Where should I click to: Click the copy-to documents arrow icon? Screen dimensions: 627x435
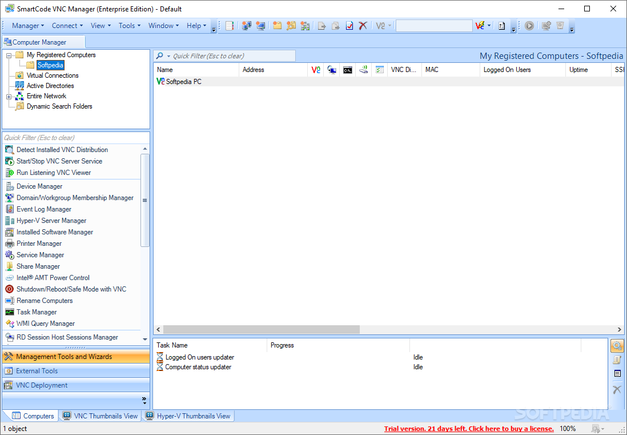tap(336, 26)
